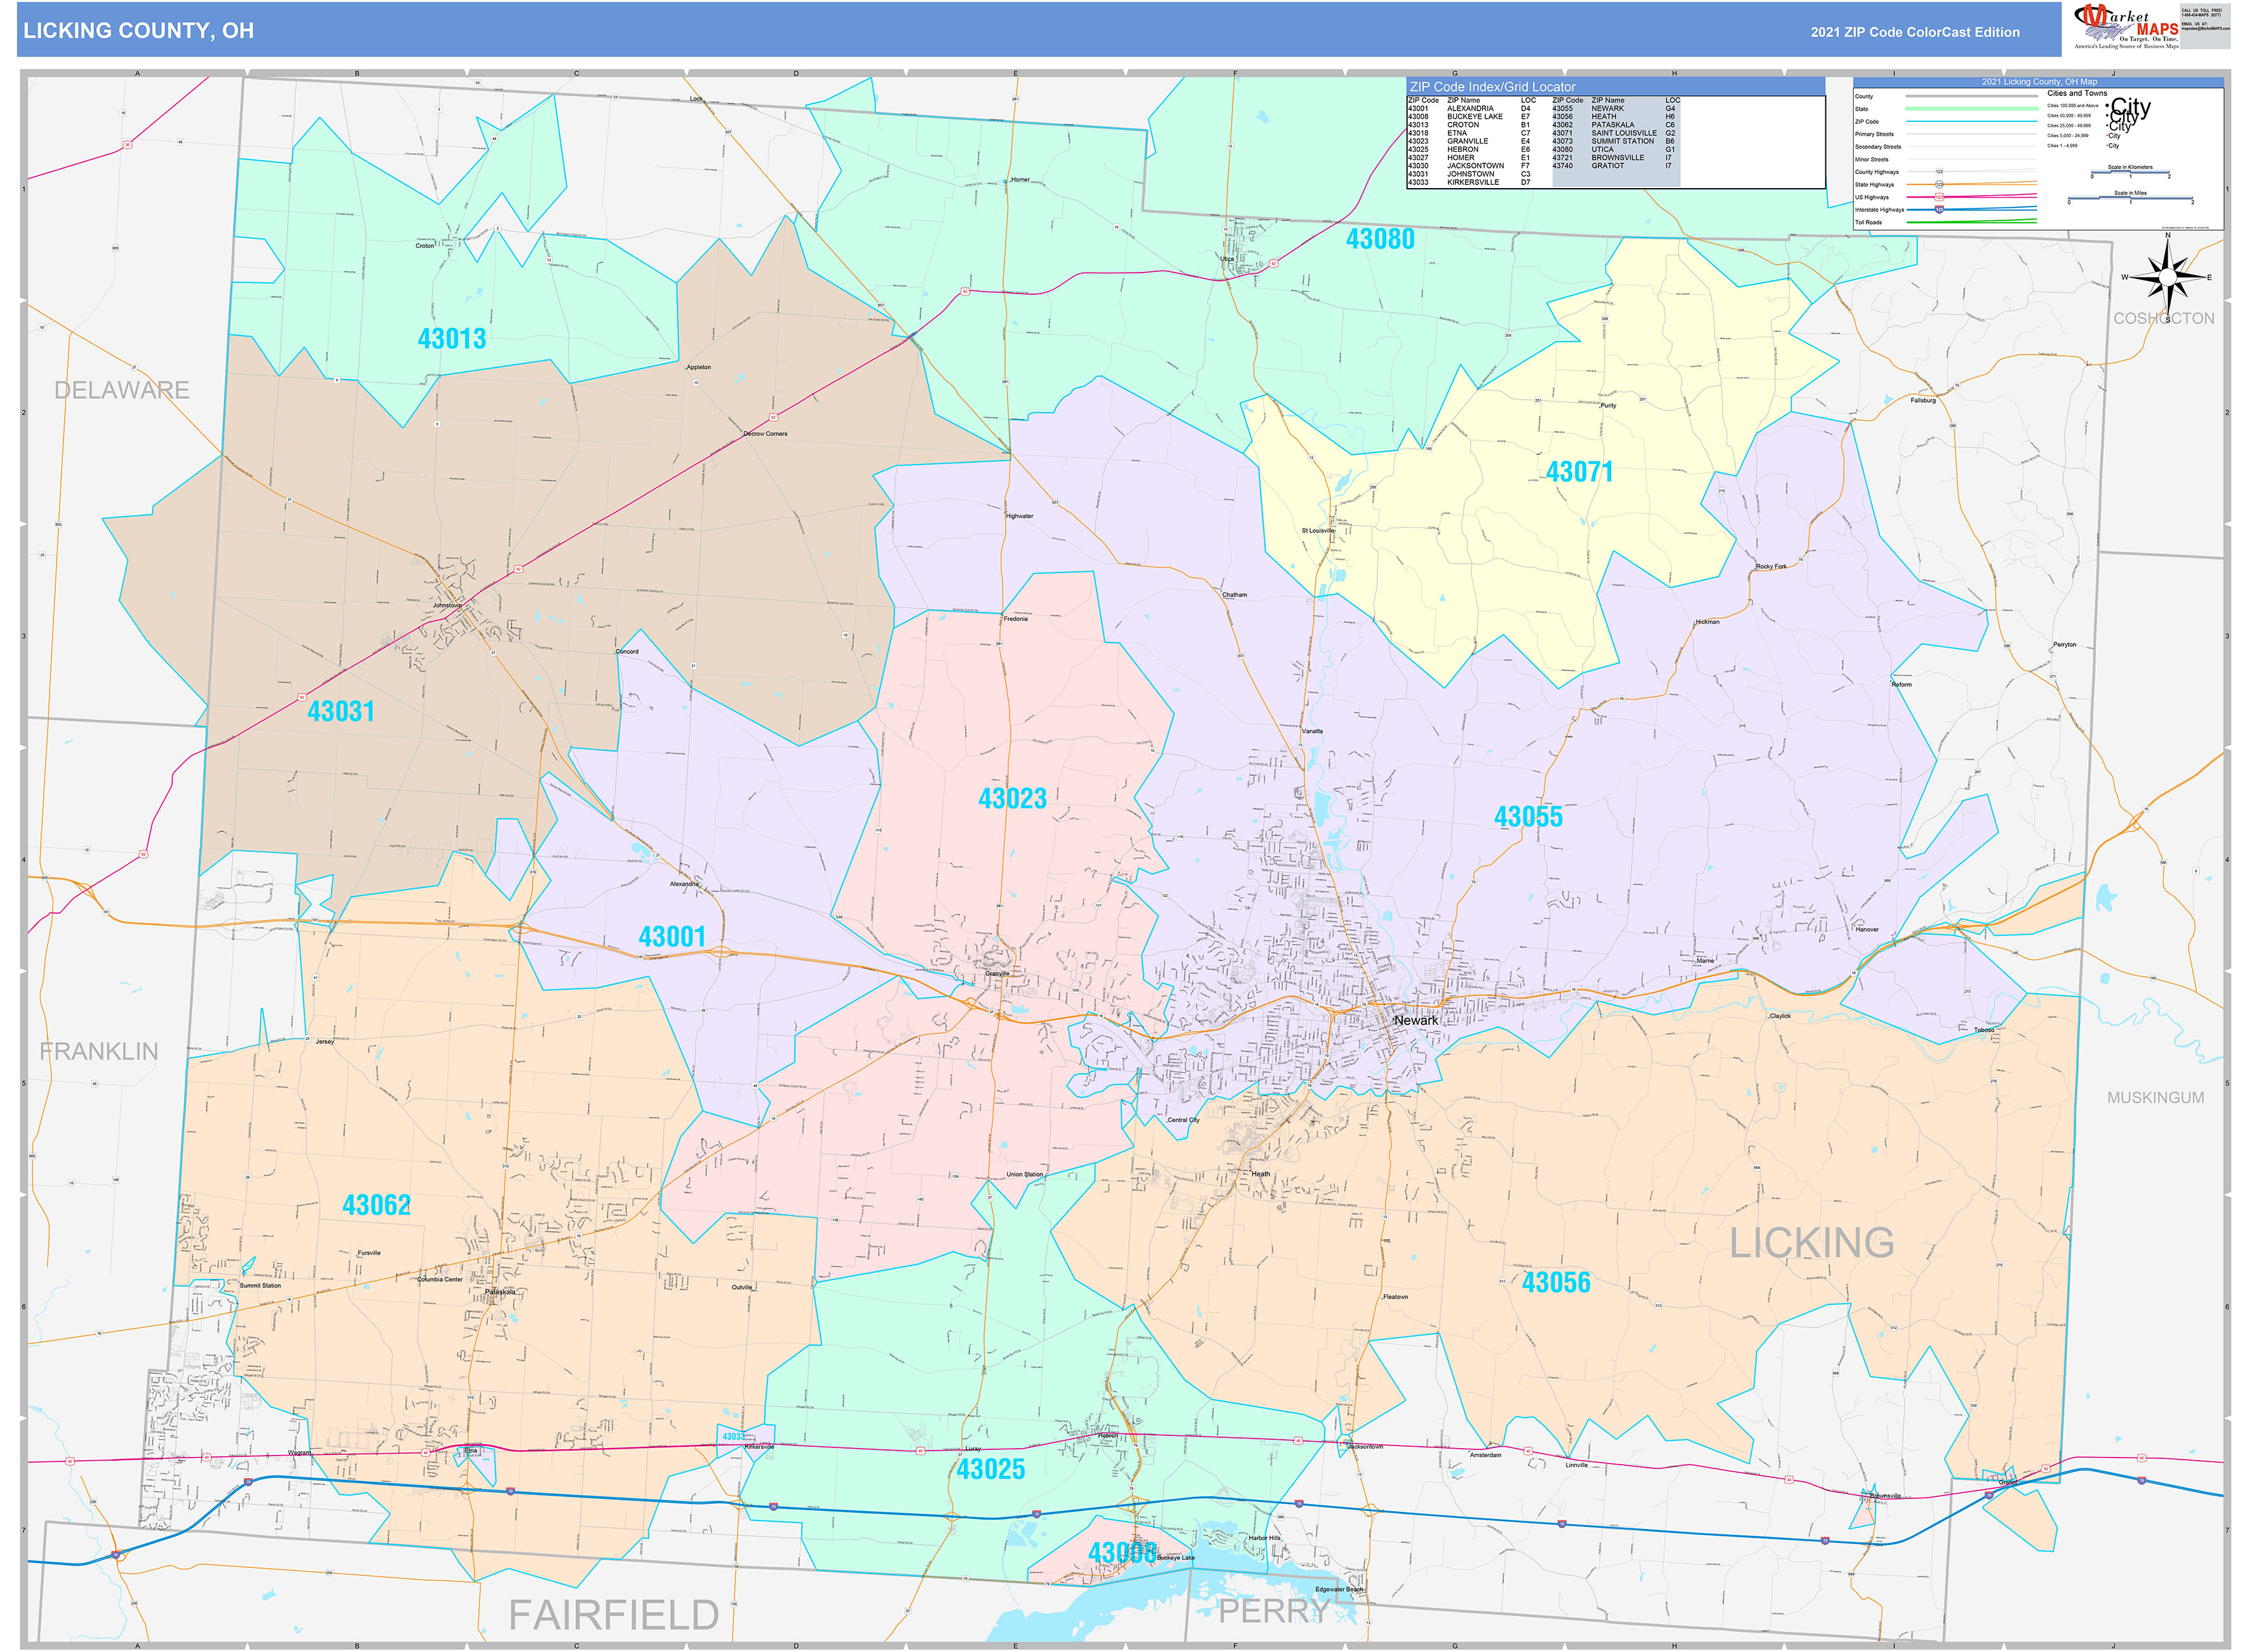
Task: Click the FAIRFIELD county label
Action: point(614,1615)
